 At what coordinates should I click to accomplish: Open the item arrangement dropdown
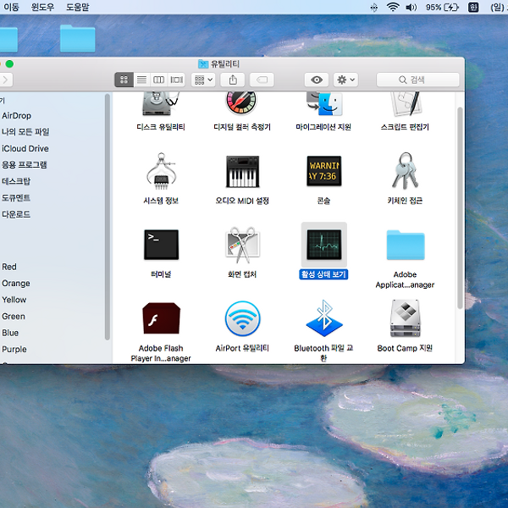tap(204, 80)
